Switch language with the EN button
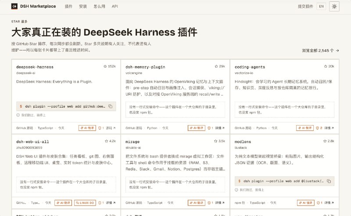This screenshot has width=351, height=216. (x=321, y=6)
